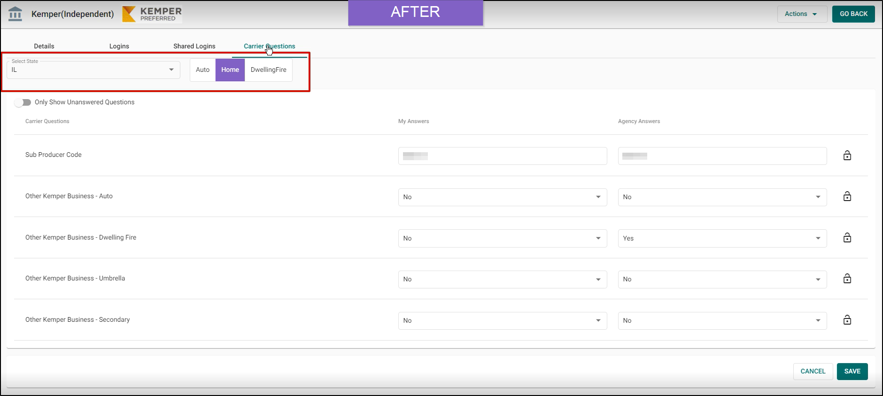Click the bank building icon
The width and height of the screenshot is (883, 396).
(15, 14)
